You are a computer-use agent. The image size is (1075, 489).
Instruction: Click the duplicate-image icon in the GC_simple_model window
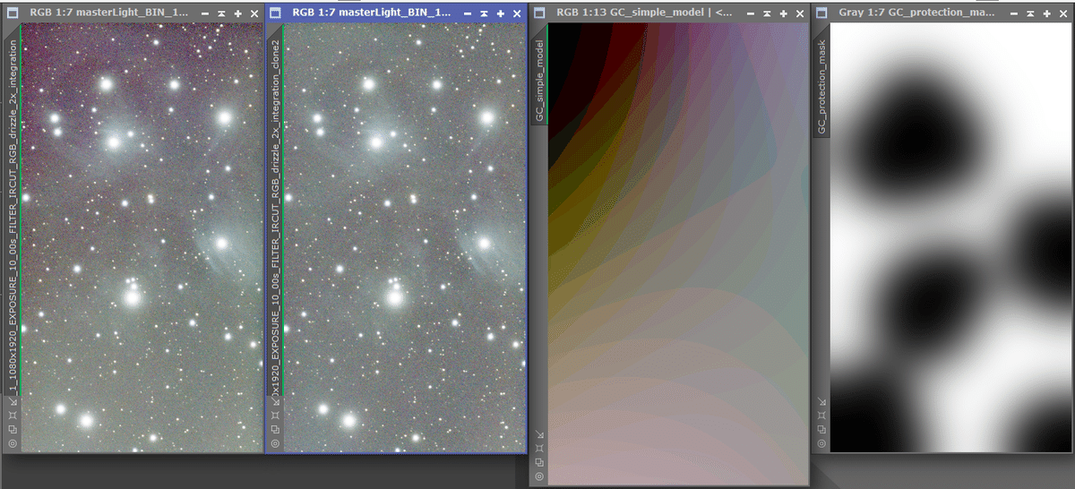[539, 462]
